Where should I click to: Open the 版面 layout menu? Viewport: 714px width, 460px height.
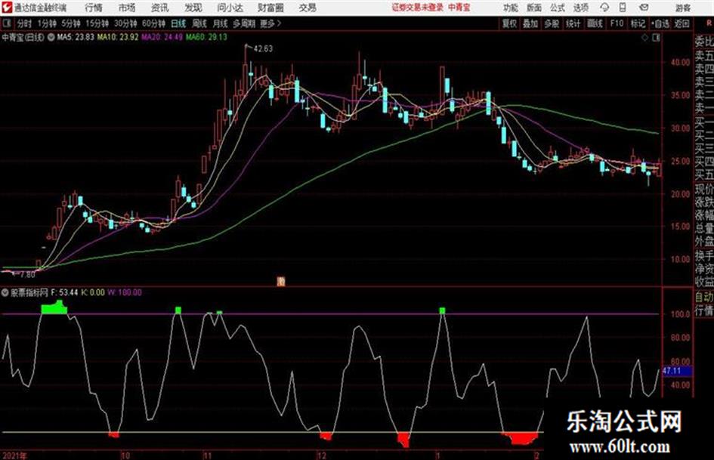[534, 8]
